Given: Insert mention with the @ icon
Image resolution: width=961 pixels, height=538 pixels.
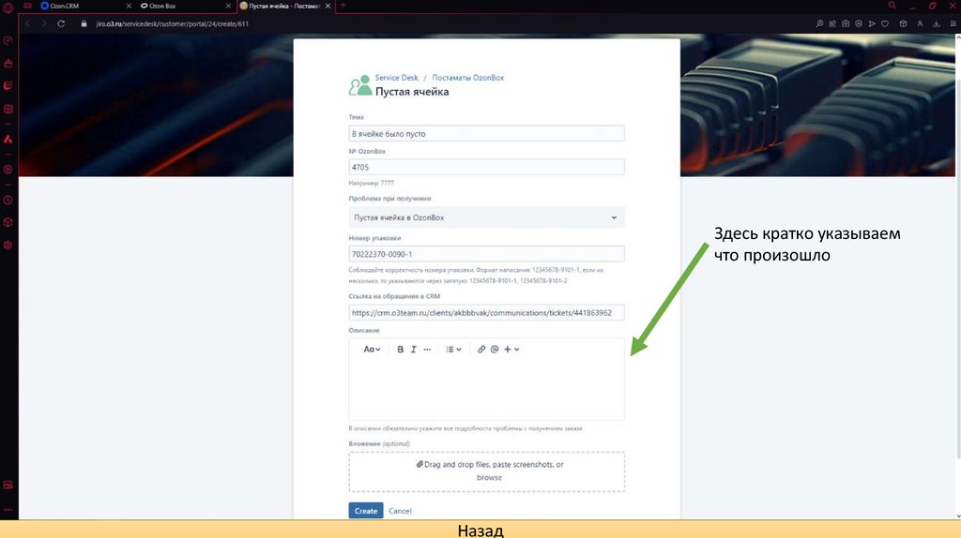Looking at the screenshot, I should click(495, 350).
